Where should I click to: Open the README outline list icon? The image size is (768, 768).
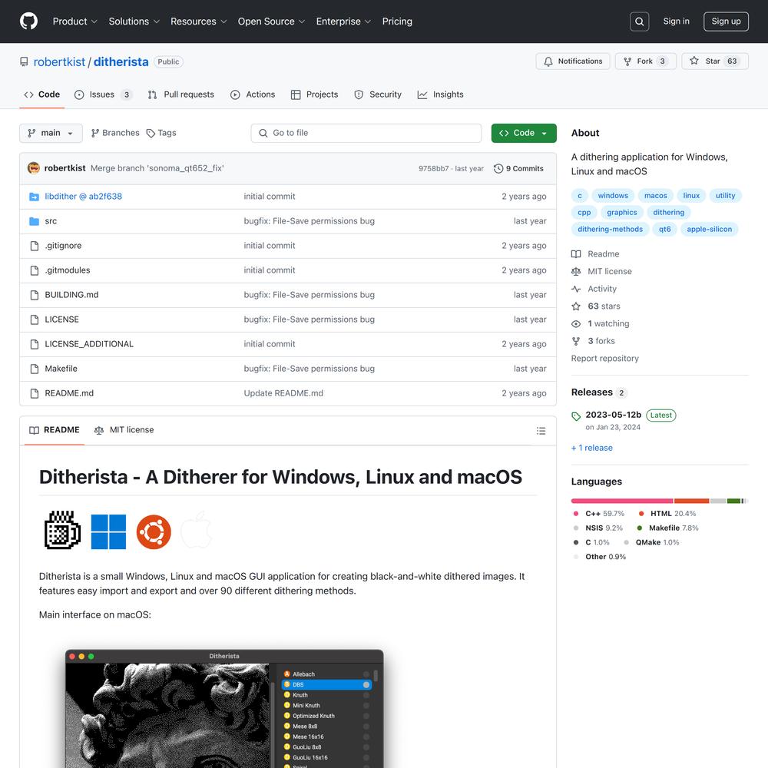pyautogui.click(x=541, y=431)
